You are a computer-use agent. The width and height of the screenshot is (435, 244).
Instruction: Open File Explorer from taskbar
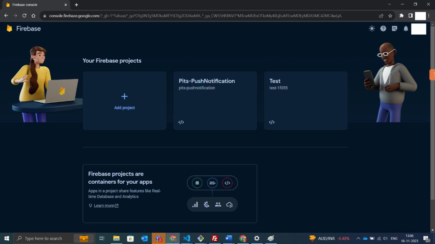[x=116, y=238]
